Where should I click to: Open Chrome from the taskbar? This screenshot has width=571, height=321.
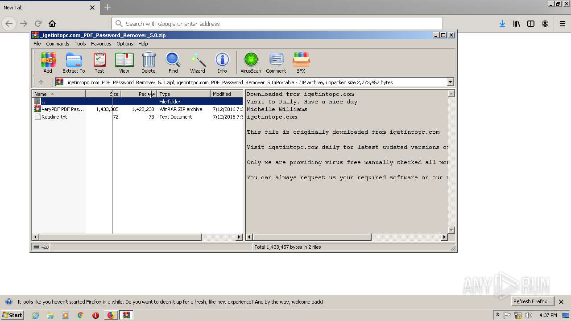click(x=81, y=315)
